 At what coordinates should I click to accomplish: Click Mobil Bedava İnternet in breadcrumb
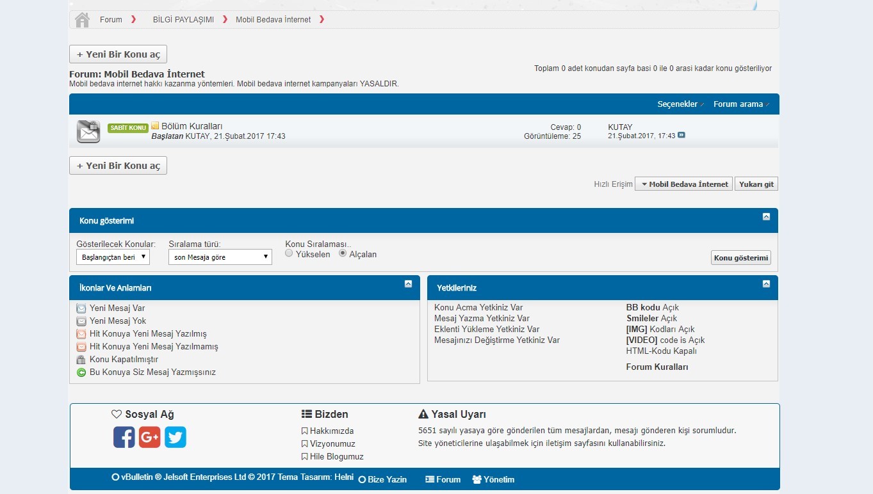[273, 20]
